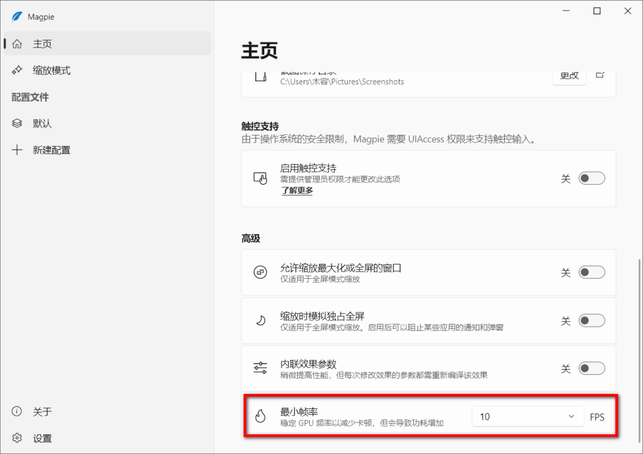Open the 最小帧率 FPS dropdown

click(527, 417)
